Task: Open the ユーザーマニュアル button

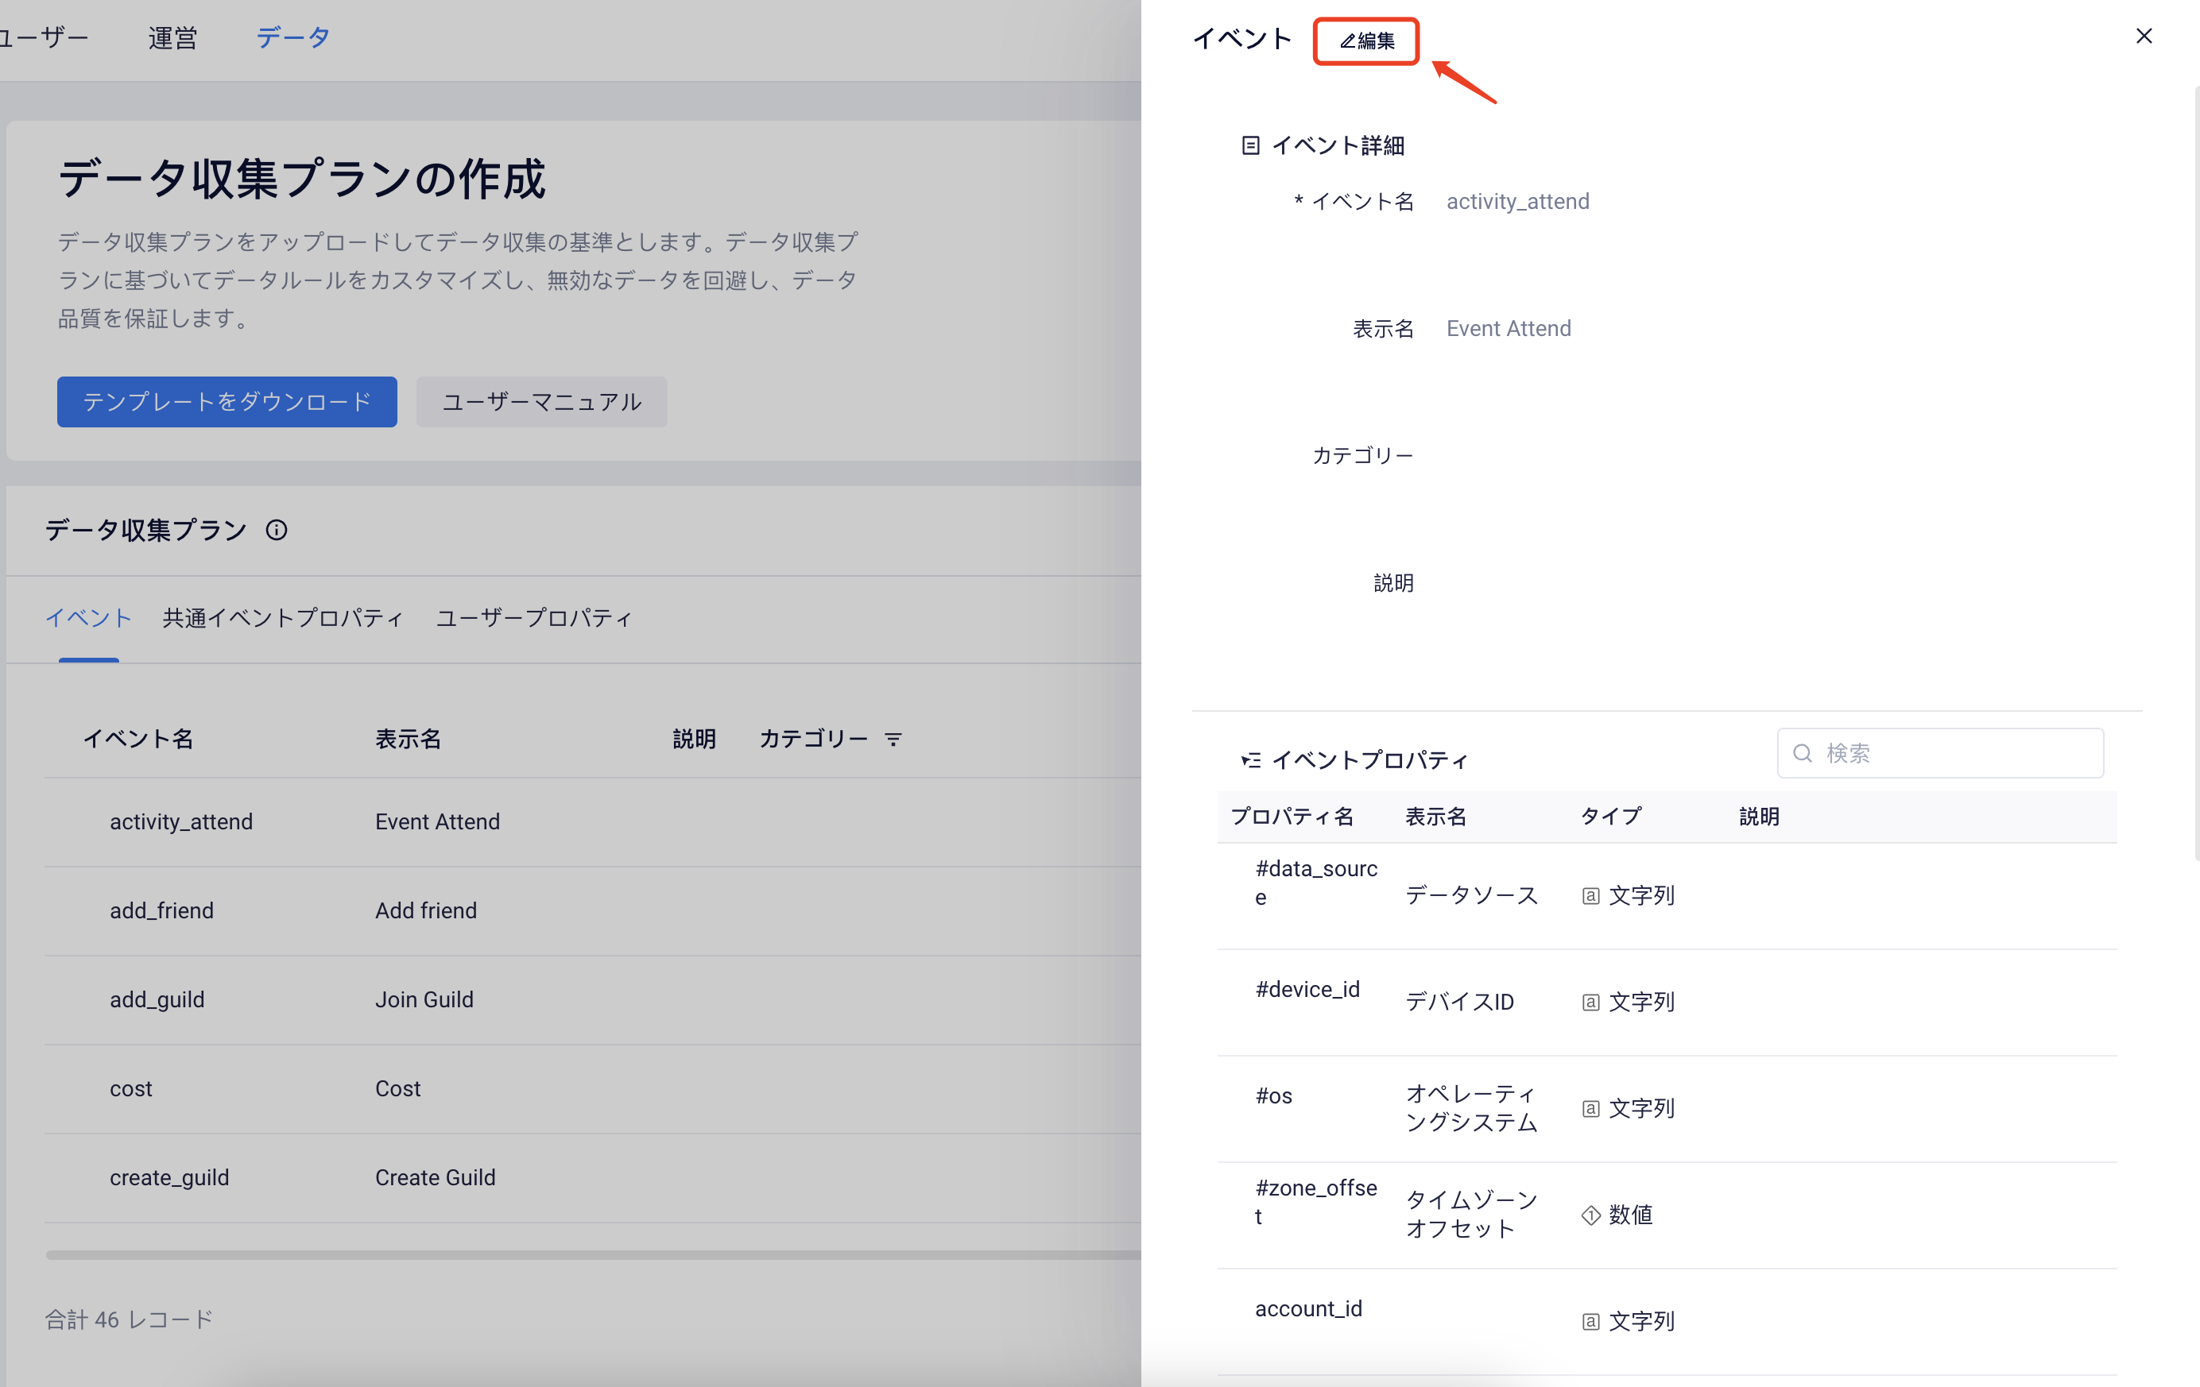Action: point(542,402)
